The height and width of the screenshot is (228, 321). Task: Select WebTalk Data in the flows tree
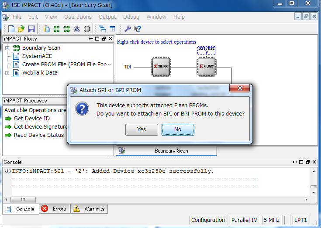pyautogui.click(x=40, y=73)
